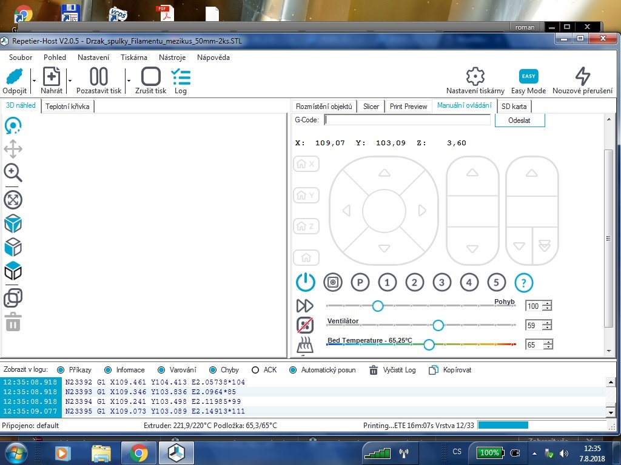This screenshot has height=465, width=621.
Task: Open the Nastavení tiskárny gear icon
Action: pyautogui.click(x=475, y=76)
